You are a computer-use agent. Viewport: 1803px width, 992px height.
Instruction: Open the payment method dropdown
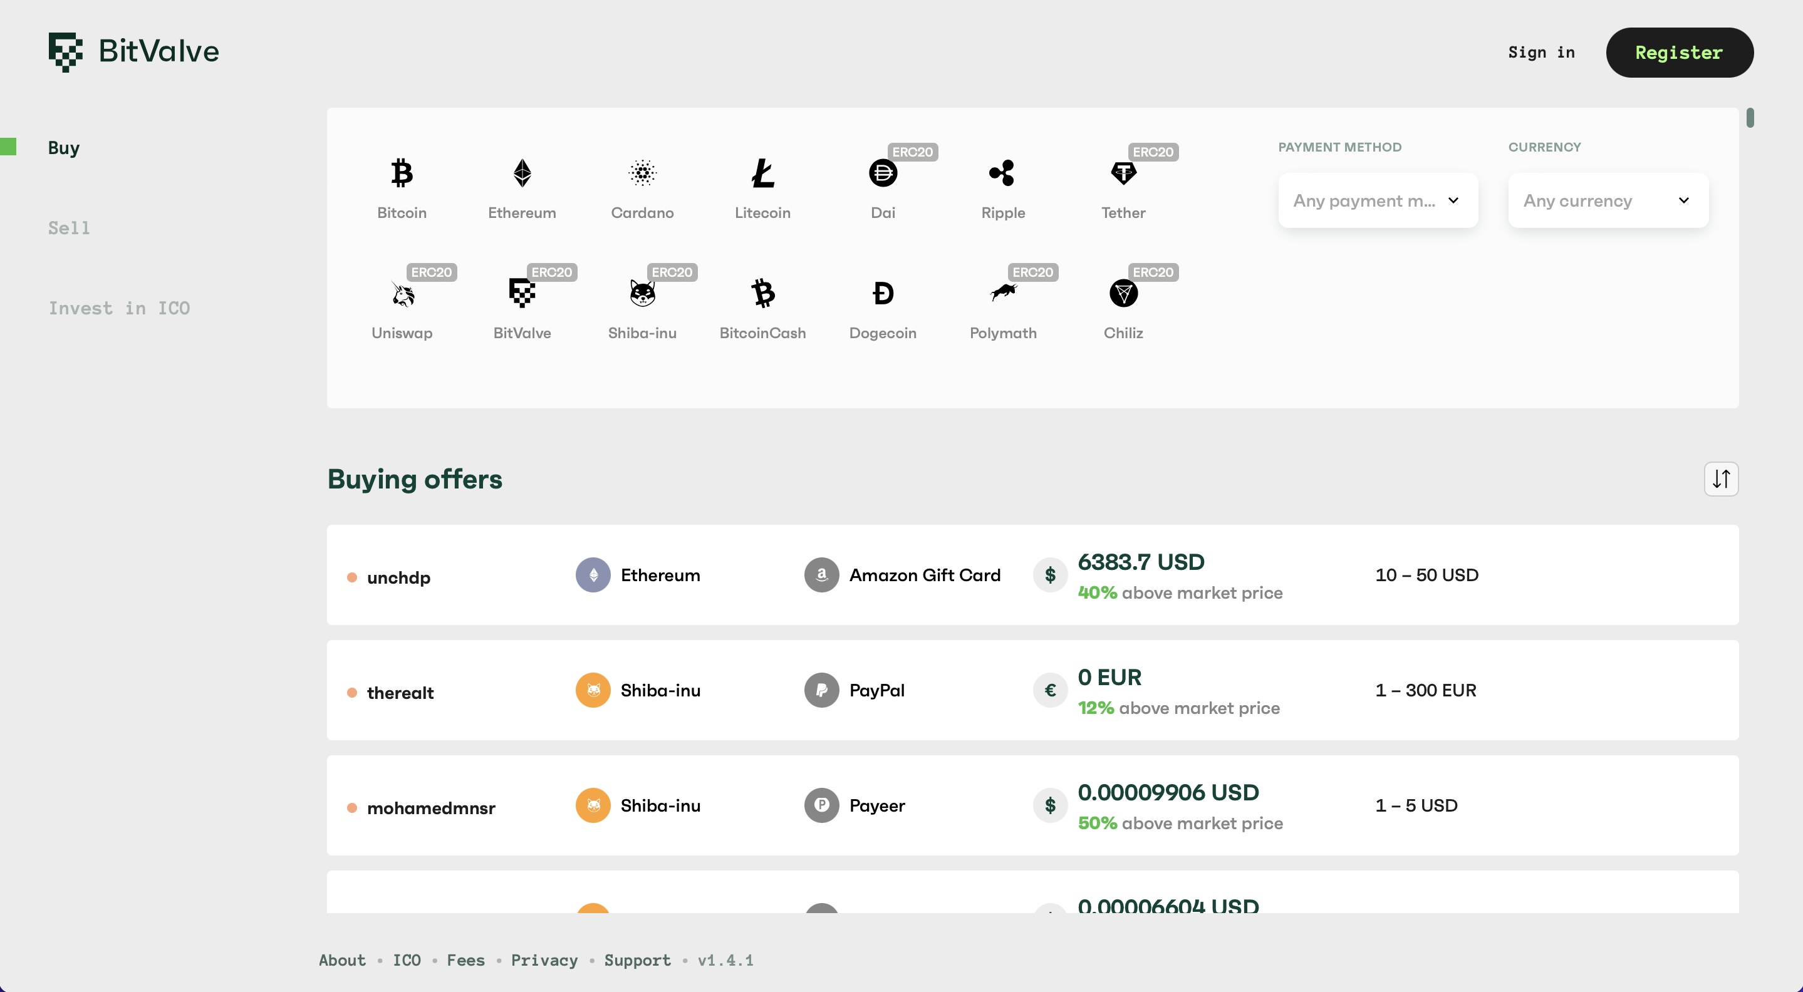pos(1378,200)
